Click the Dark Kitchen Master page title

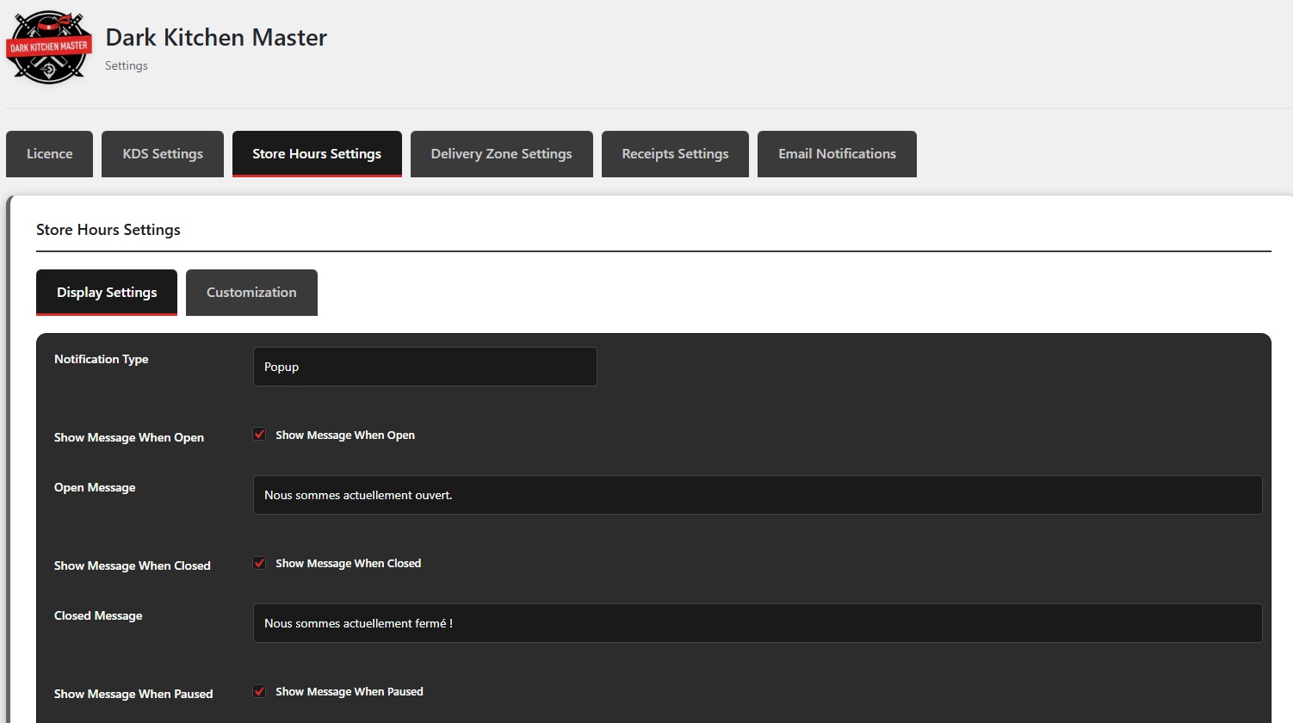(x=216, y=38)
